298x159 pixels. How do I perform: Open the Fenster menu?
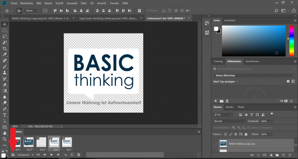point(114,3)
